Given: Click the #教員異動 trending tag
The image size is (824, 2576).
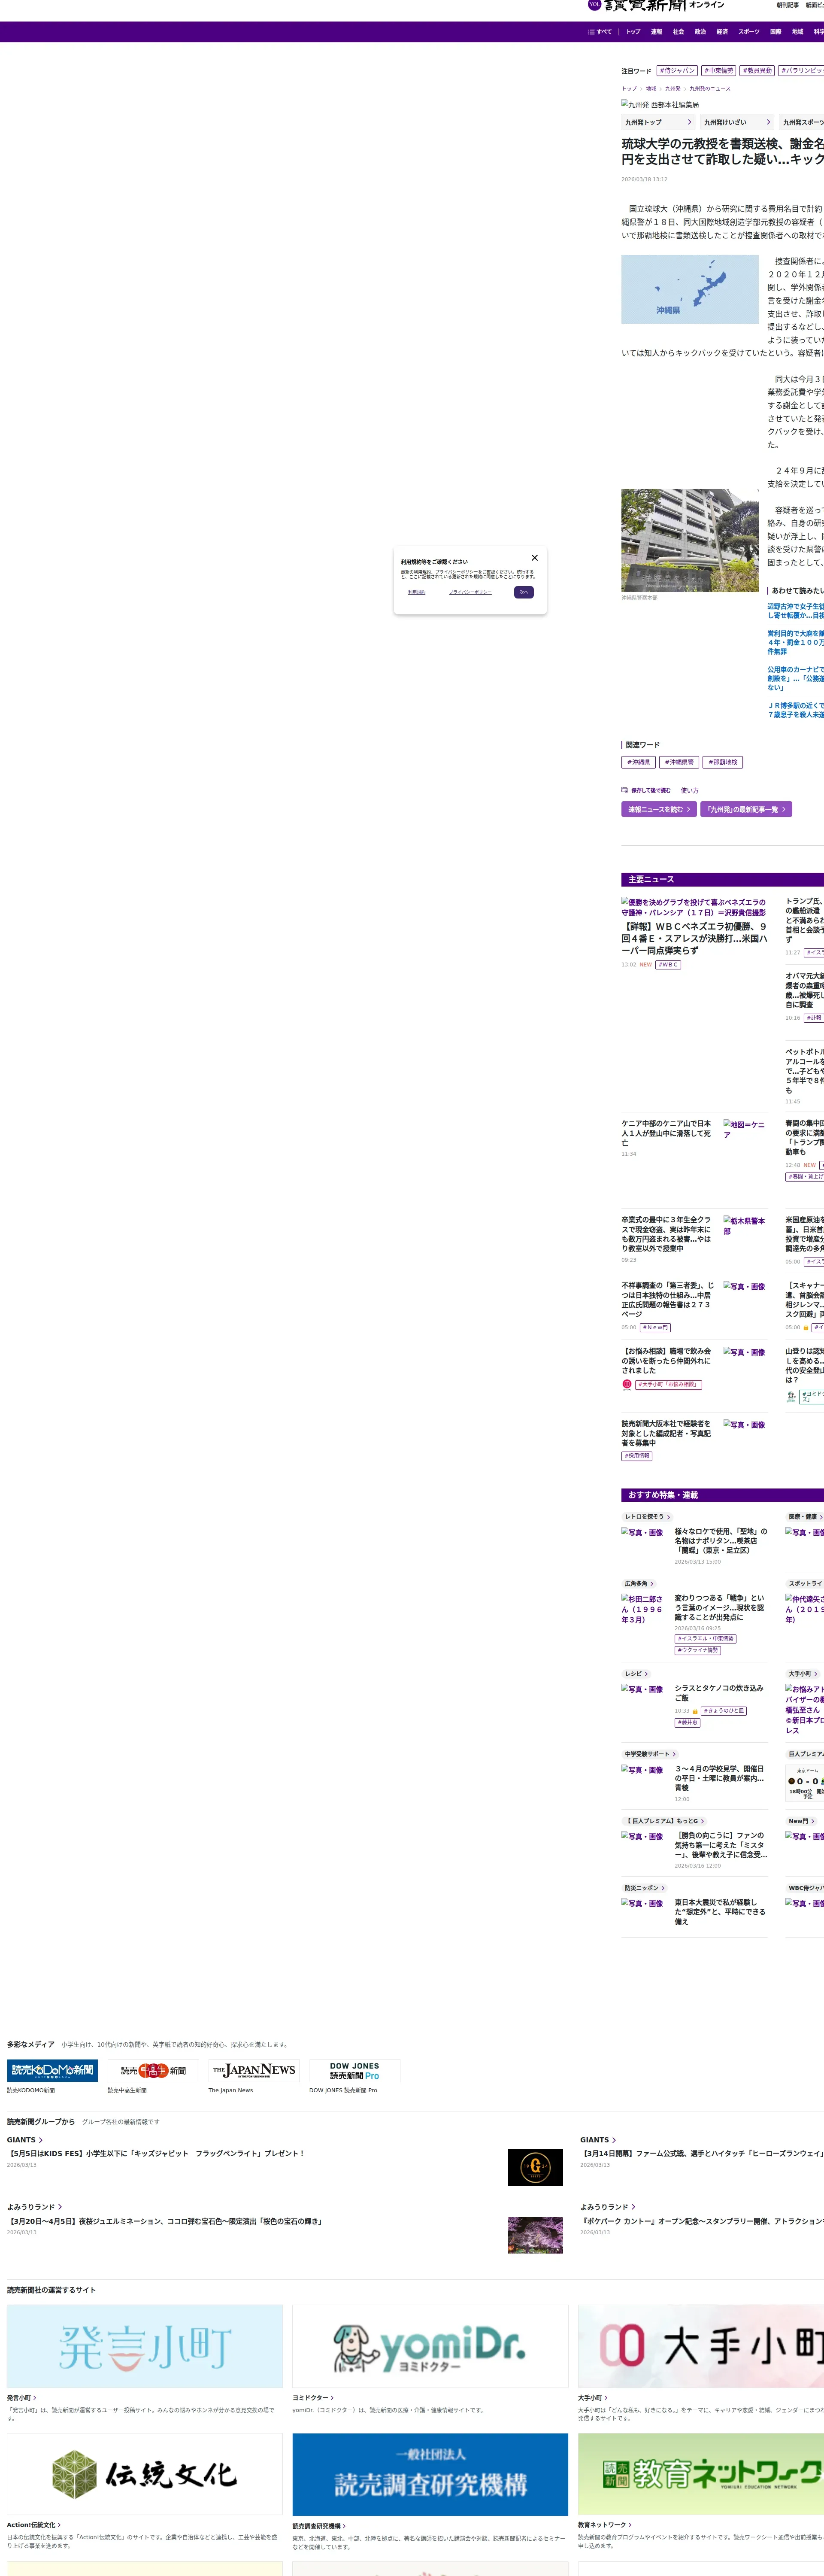Looking at the screenshot, I should [757, 71].
